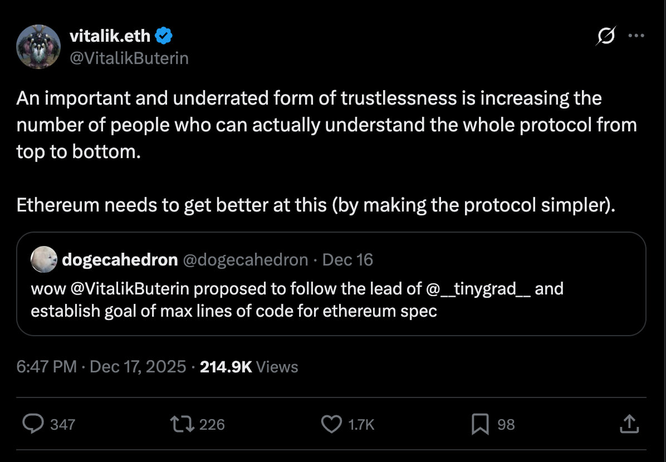Open the quoted tweet text about tinygrad
The image size is (666, 462).
tap(297, 299)
